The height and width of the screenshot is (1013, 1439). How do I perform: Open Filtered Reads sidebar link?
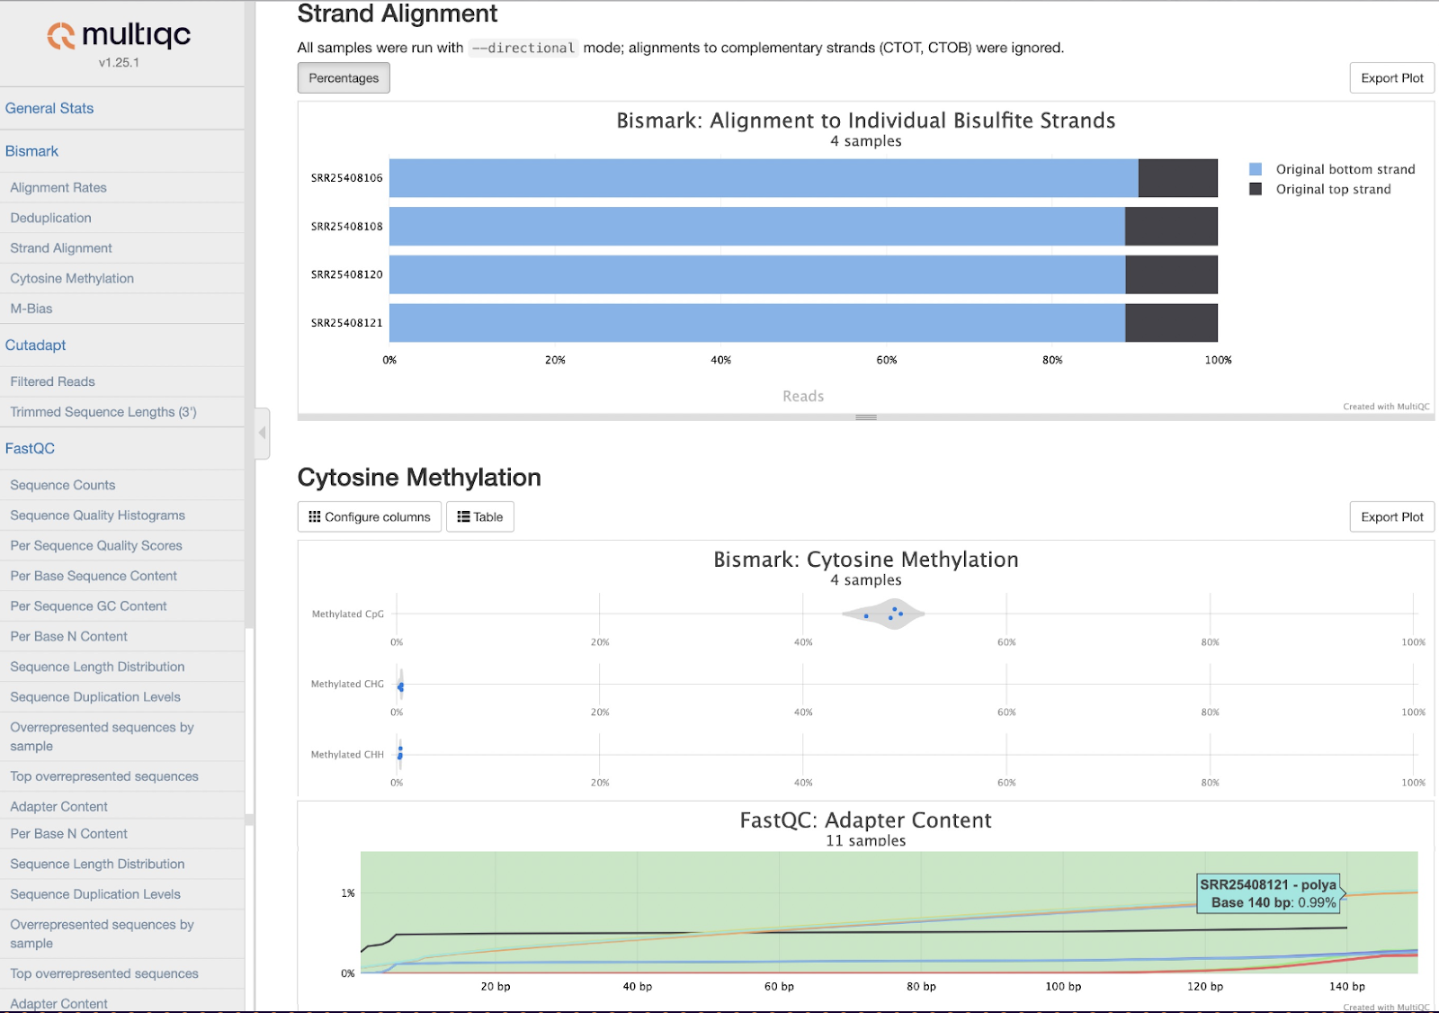click(52, 381)
